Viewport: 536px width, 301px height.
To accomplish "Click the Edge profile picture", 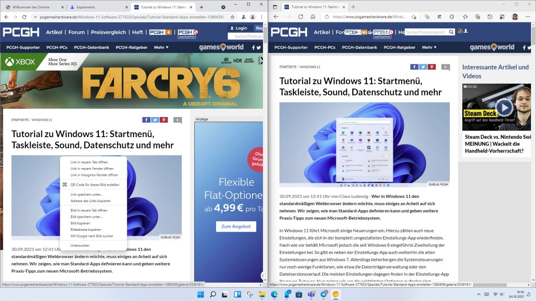I will [515, 17].
